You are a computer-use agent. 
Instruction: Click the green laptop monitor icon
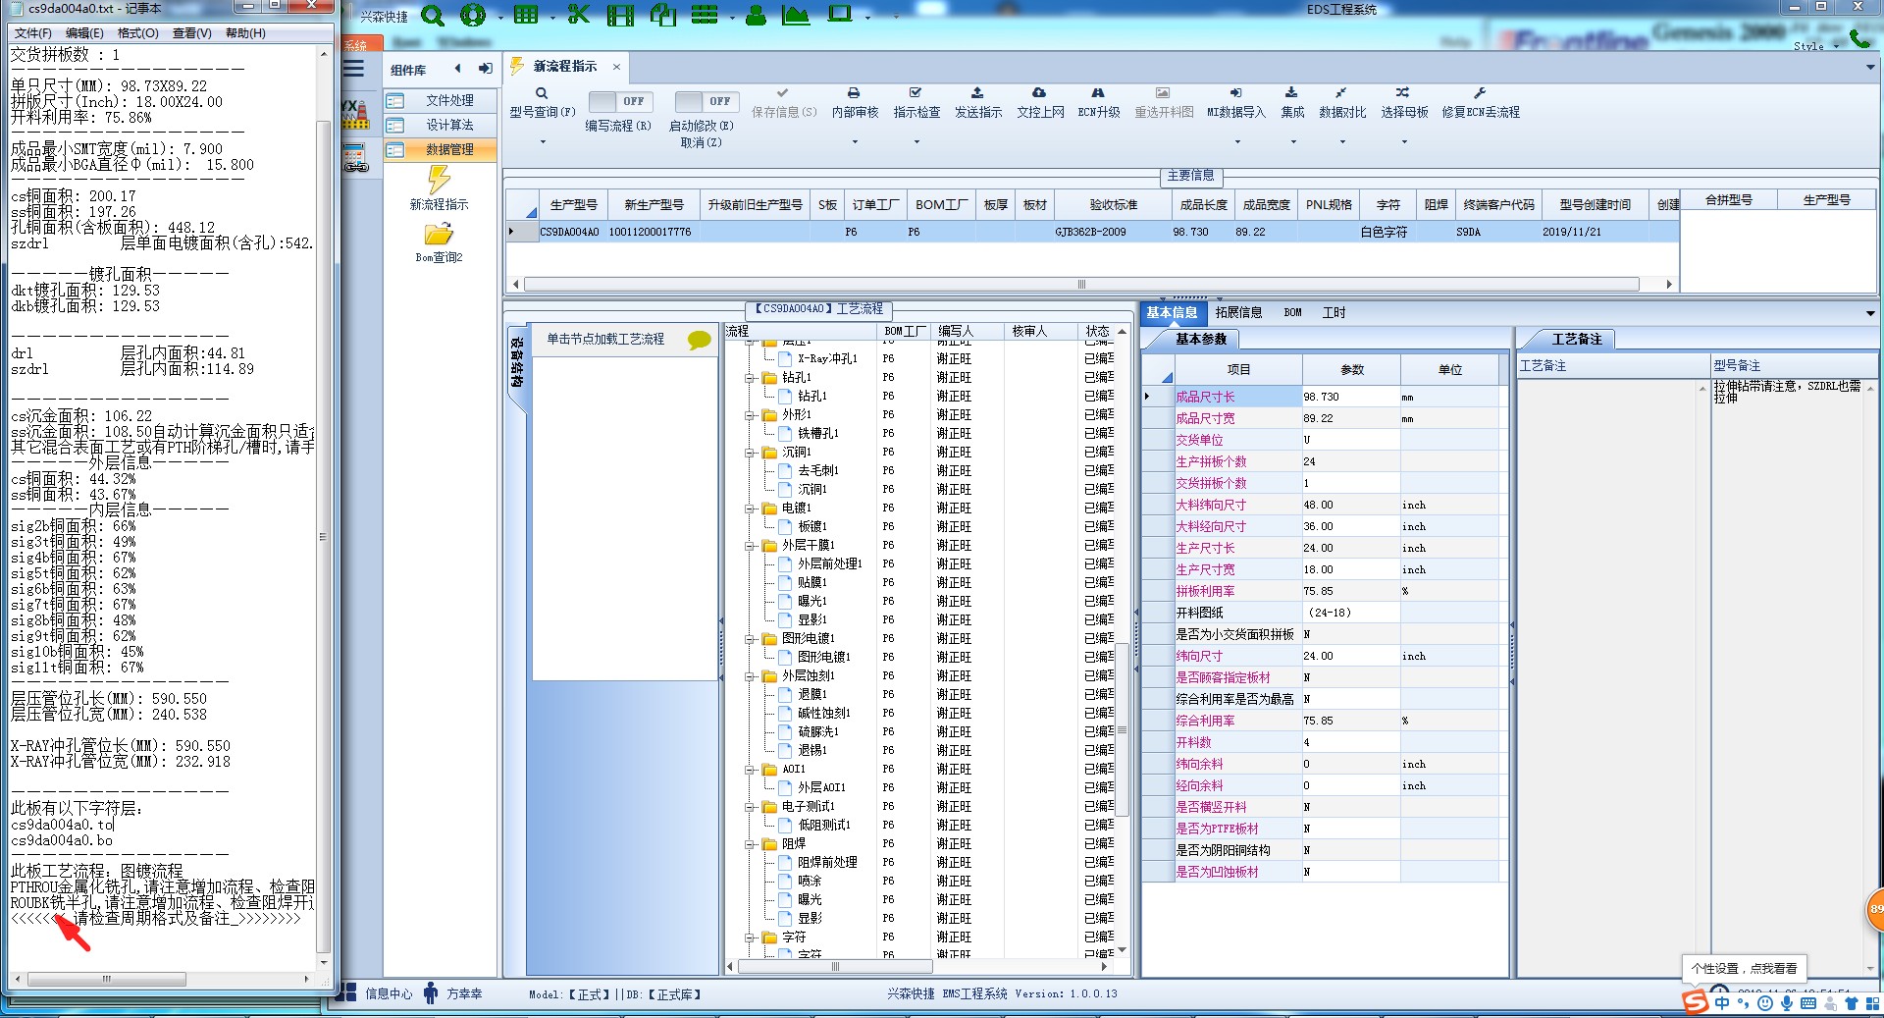(x=839, y=16)
